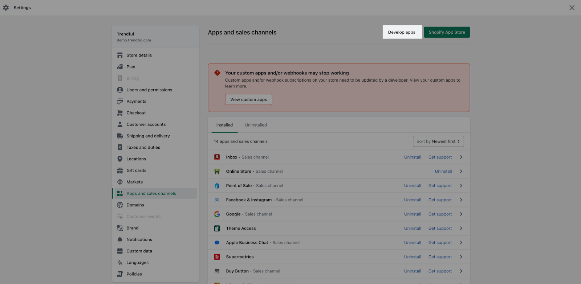Click the Brand icon in sidebar

[120, 228]
